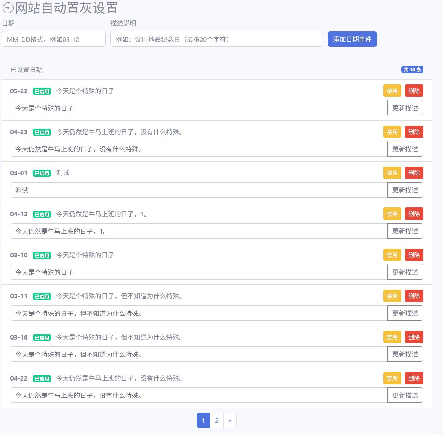Image resolution: width=443 pixels, height=435 pixels.
Task: Delete the 05-22 date entry
Action: click(414, 91)
